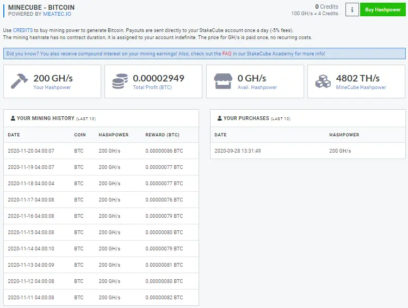Click the HASHPOWER header in mining history
408x308 pixels.
click(x=114, y=135)
